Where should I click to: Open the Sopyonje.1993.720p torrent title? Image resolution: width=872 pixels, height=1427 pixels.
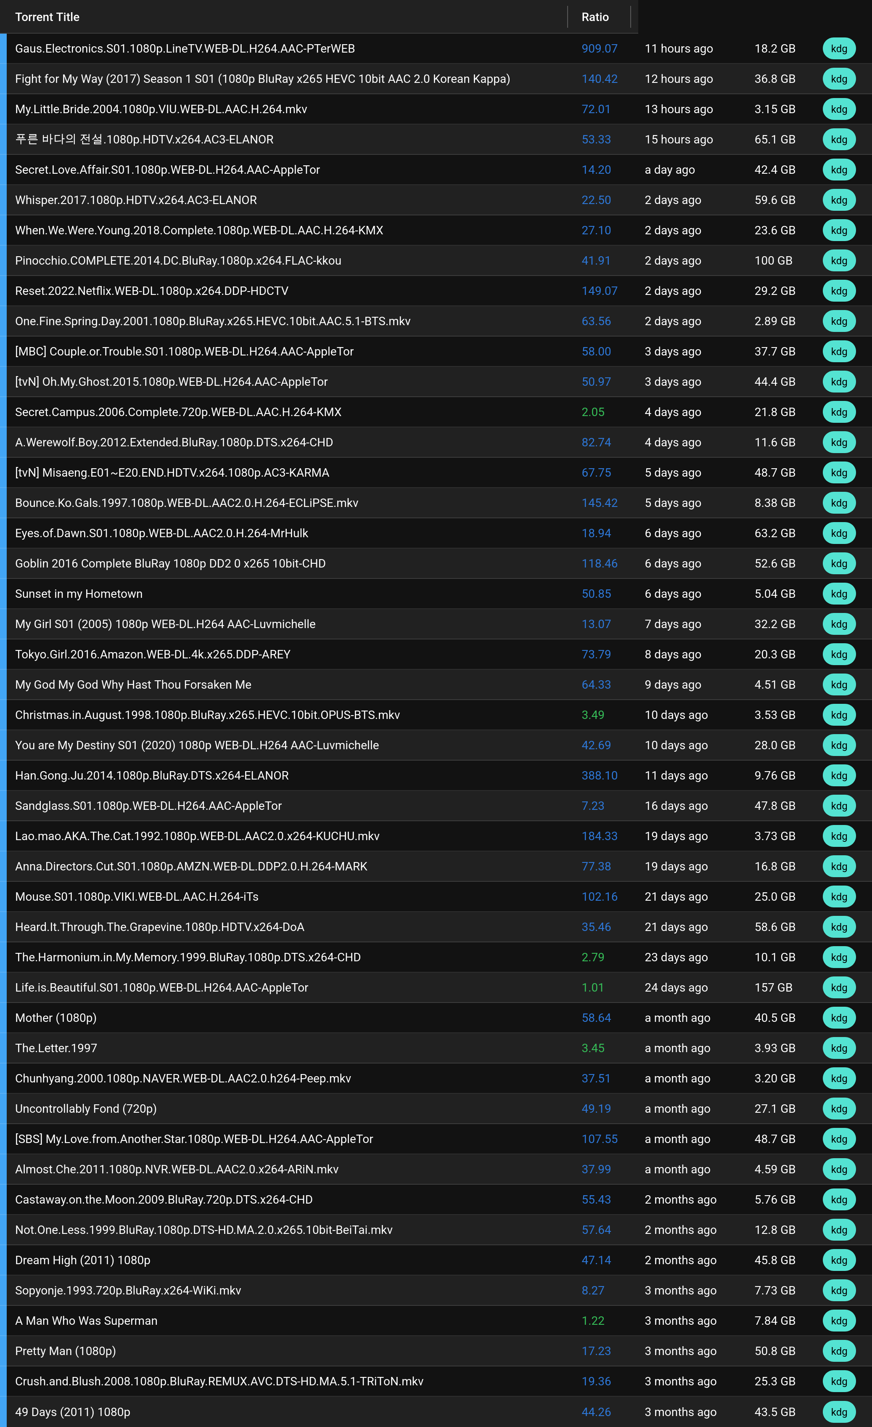[x=128, y=1290]
